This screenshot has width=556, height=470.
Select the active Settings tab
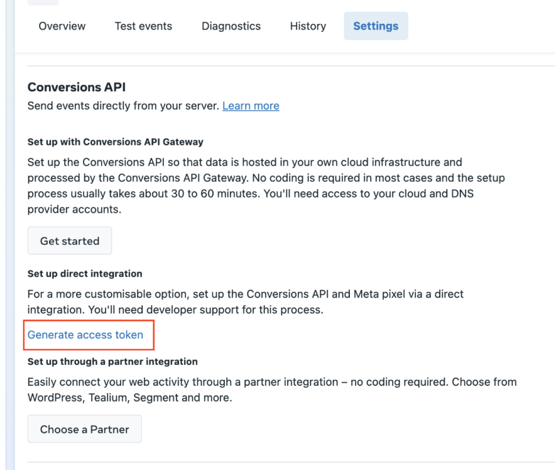click(376, 26)
